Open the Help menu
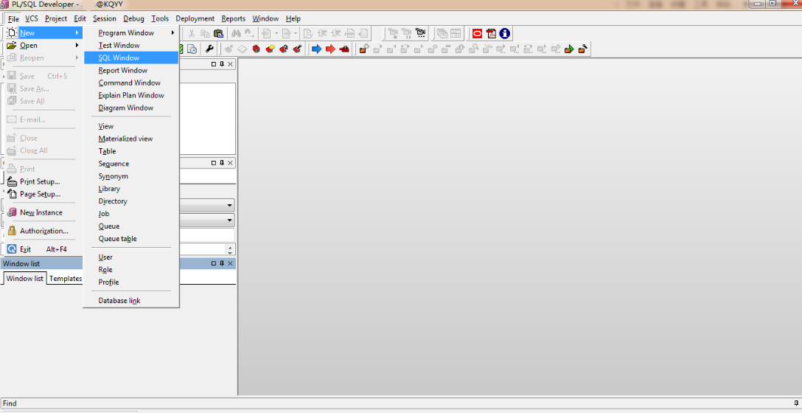Screen dimensions: 802x413 pos(293,18)
